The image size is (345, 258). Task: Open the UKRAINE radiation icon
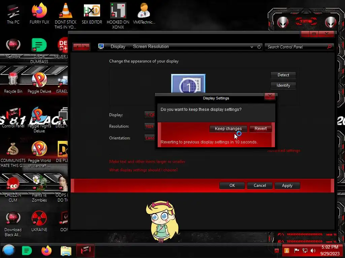point(39,222)
